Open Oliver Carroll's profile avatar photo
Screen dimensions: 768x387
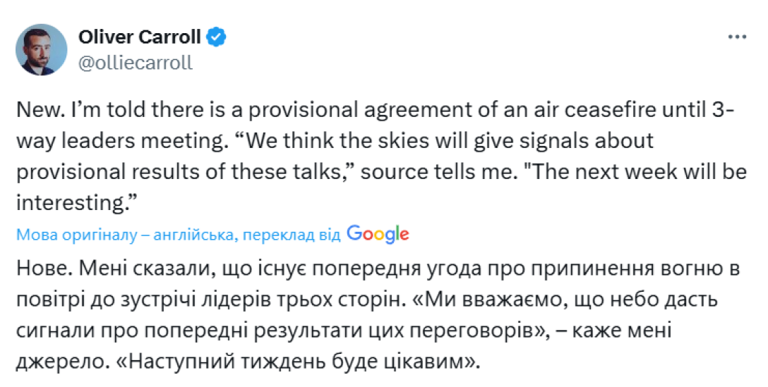(x=42, y=49)
